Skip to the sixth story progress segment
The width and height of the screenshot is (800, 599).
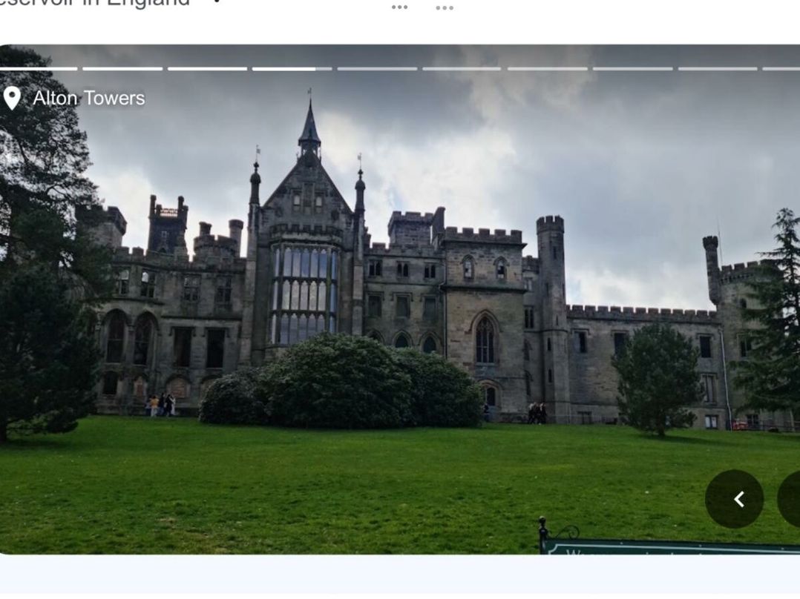click(x=462, y=69)
